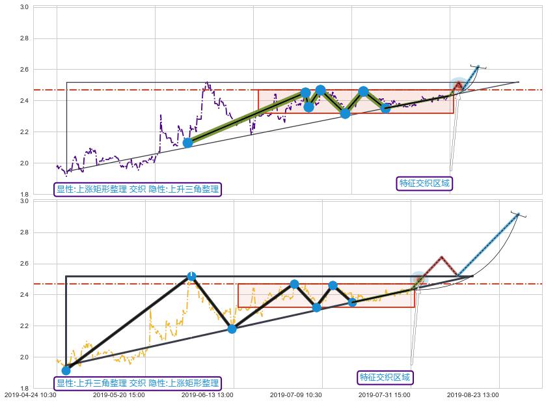
Task: Select the rightmost blue dot in bottom chart
Action: pyautogui.click(x=352, y=301)
